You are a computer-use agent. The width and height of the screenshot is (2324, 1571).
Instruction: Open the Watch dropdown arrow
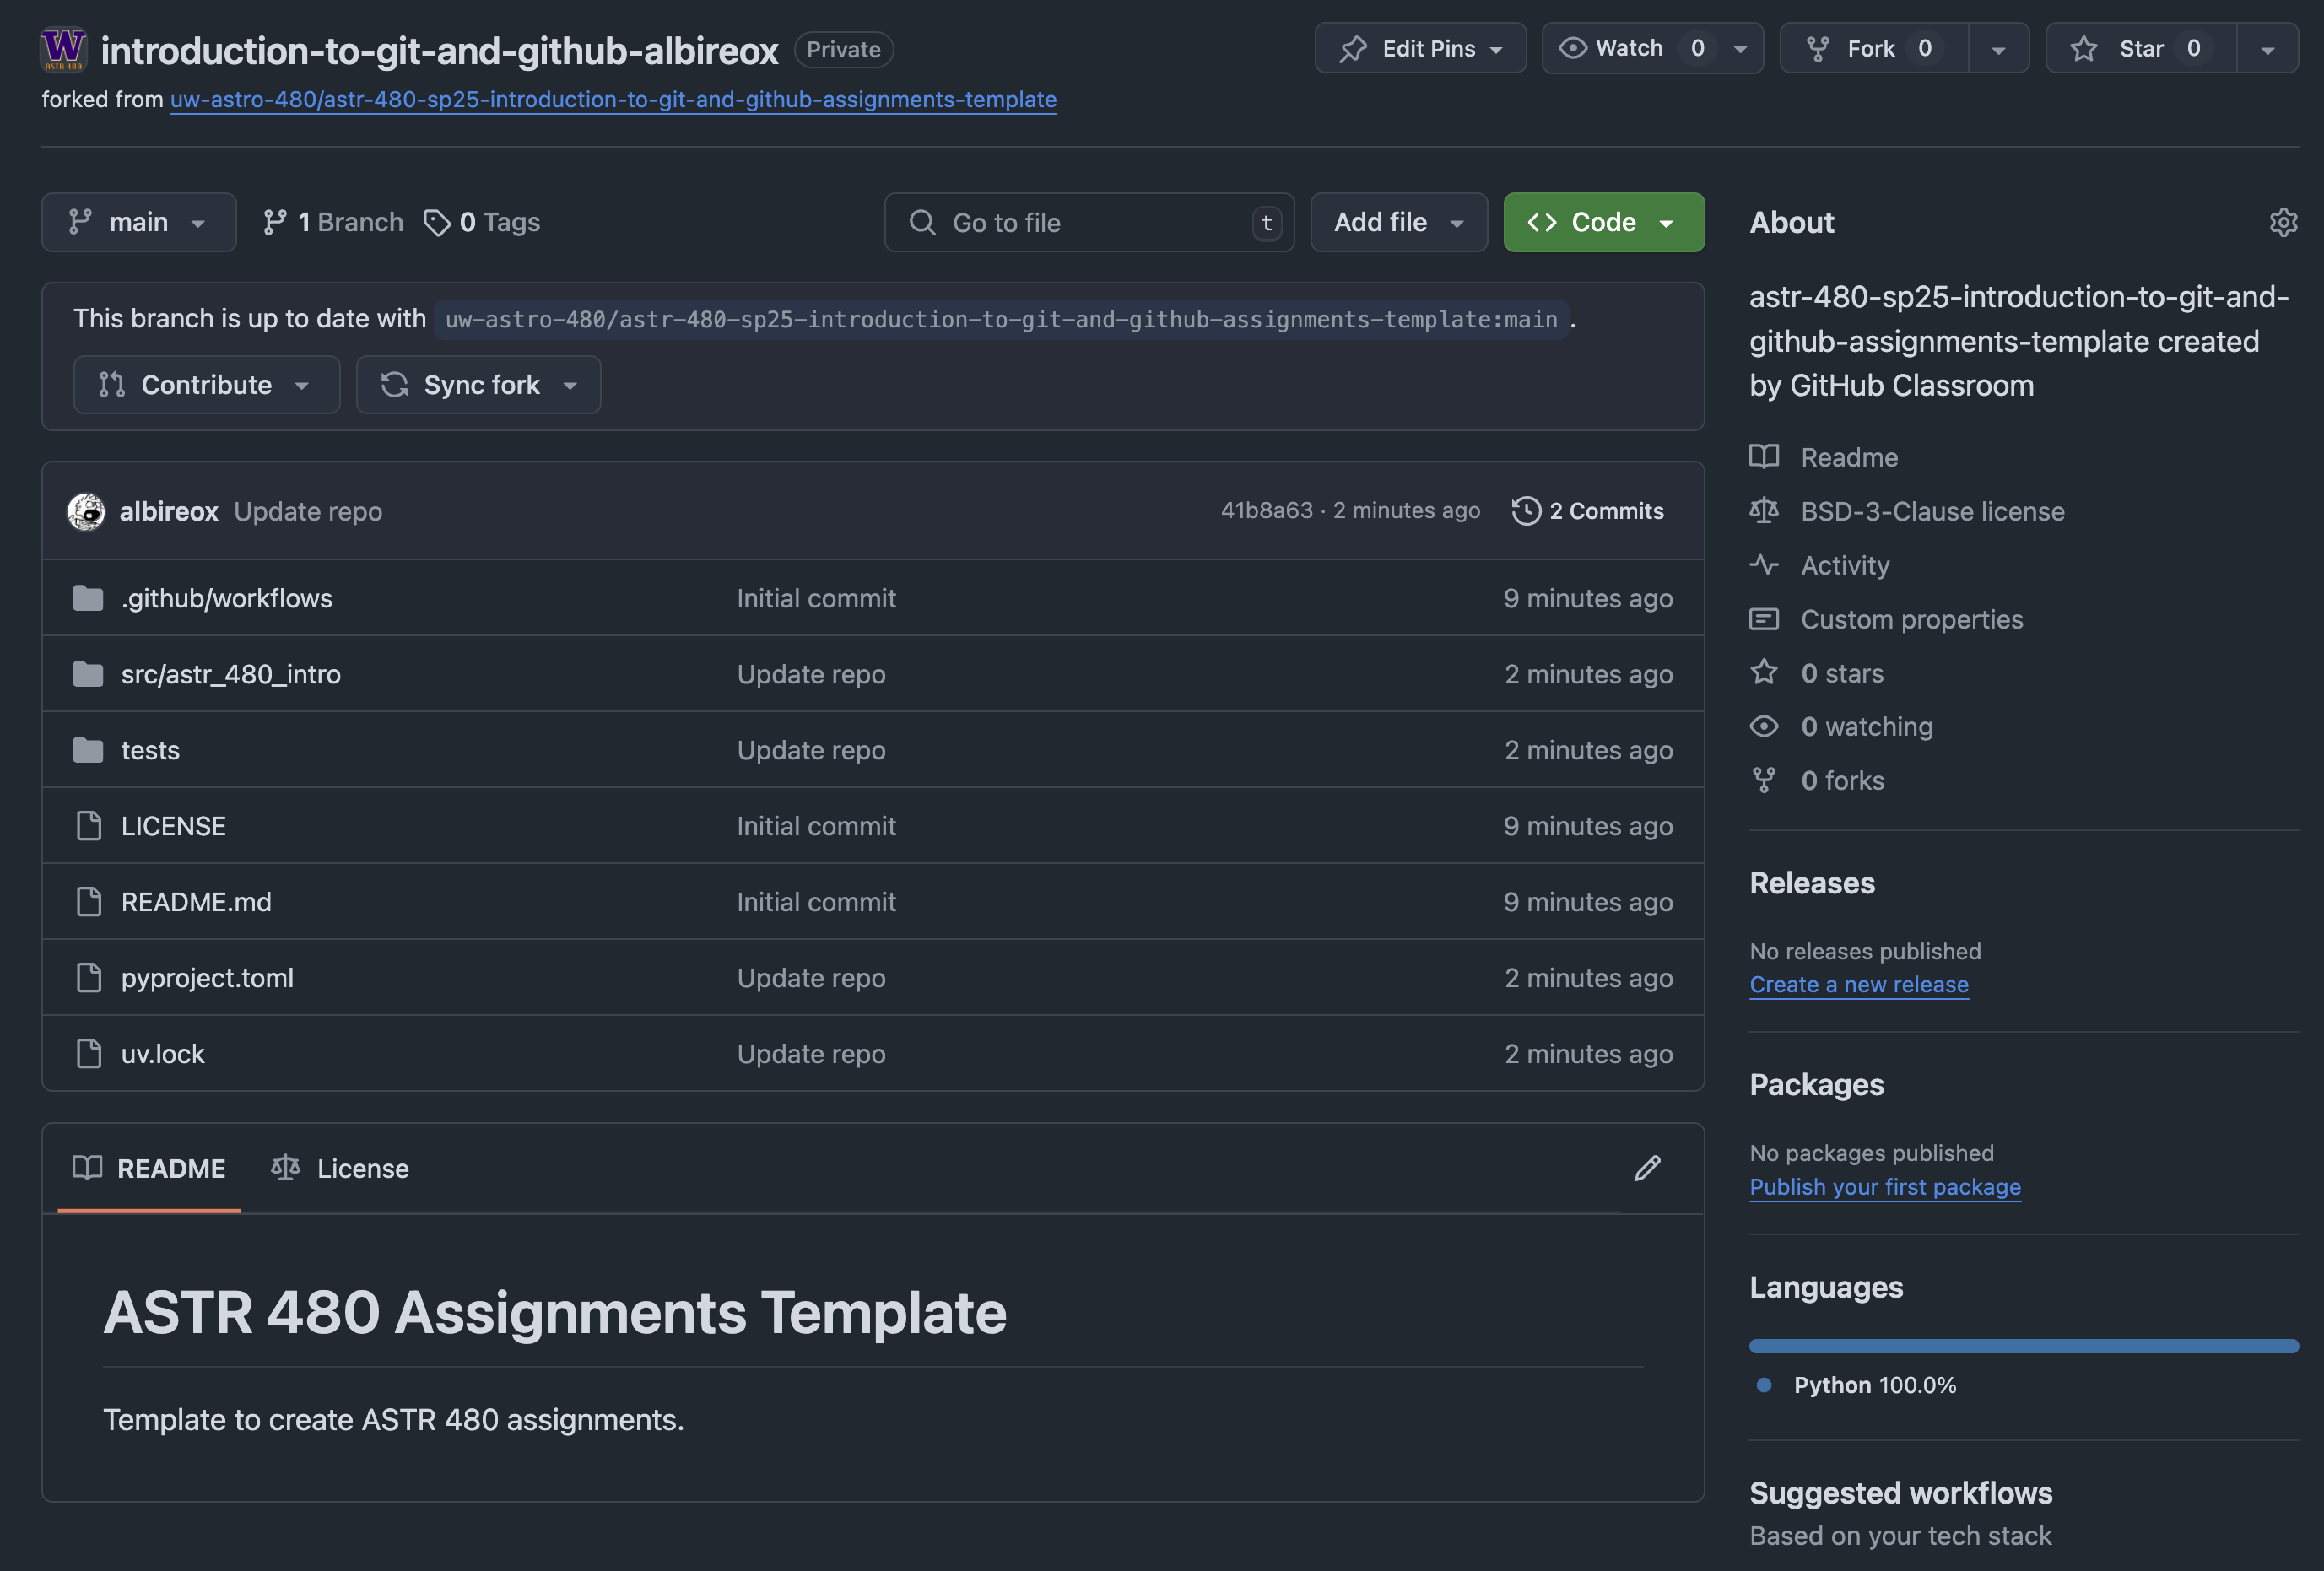click(1740, 47)
